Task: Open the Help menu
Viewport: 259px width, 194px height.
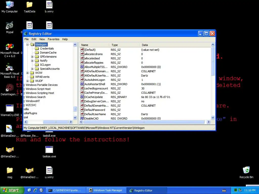Action: point(65,39)
